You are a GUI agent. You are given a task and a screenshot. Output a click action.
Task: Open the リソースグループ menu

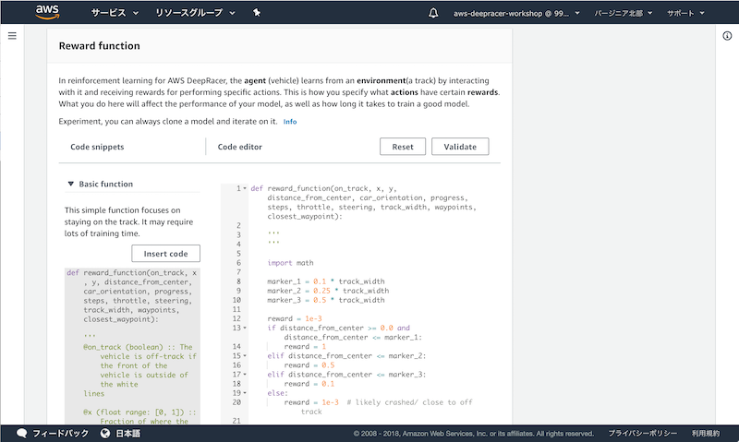[195, 13]
